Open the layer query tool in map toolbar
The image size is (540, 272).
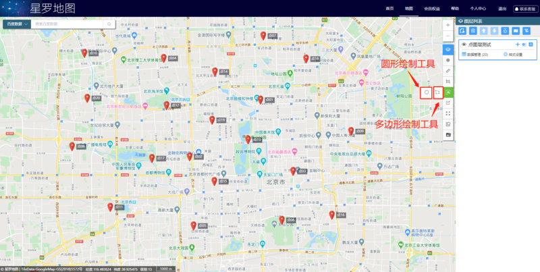click(448, 124)
